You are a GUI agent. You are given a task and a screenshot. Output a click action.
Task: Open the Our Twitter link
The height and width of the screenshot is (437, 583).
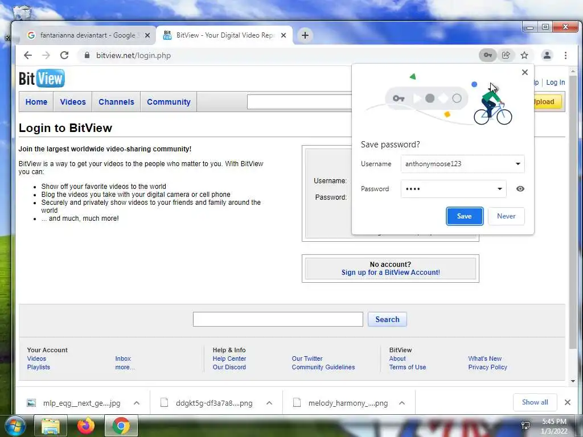[x=307, y=358]
